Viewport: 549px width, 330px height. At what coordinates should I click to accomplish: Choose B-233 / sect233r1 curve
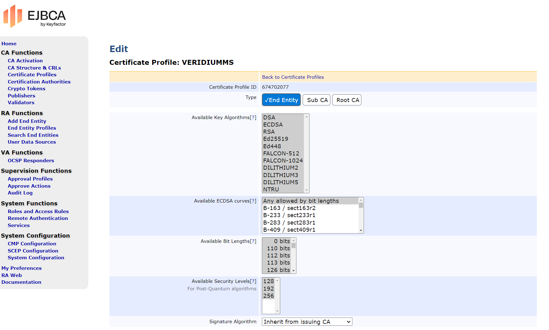[289, 215]
